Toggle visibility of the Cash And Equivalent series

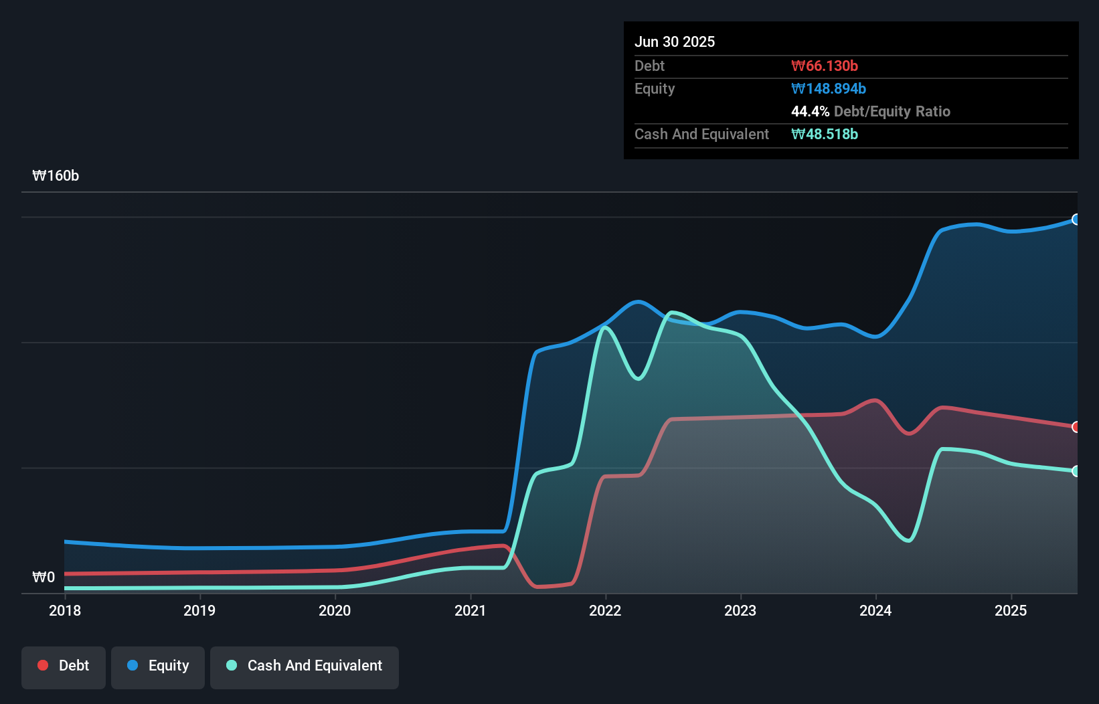pyautogui.click(x=304, y=667)
